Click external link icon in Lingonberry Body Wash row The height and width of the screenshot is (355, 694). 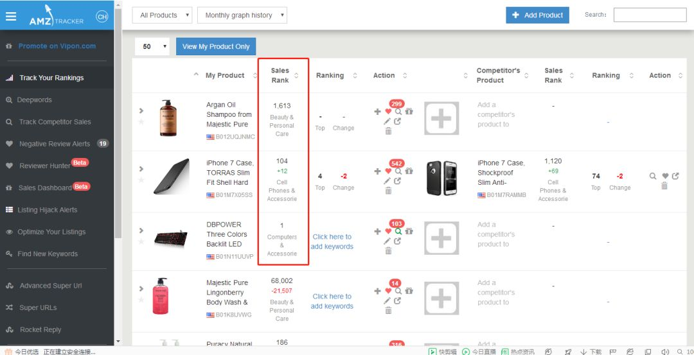(398, 300)
